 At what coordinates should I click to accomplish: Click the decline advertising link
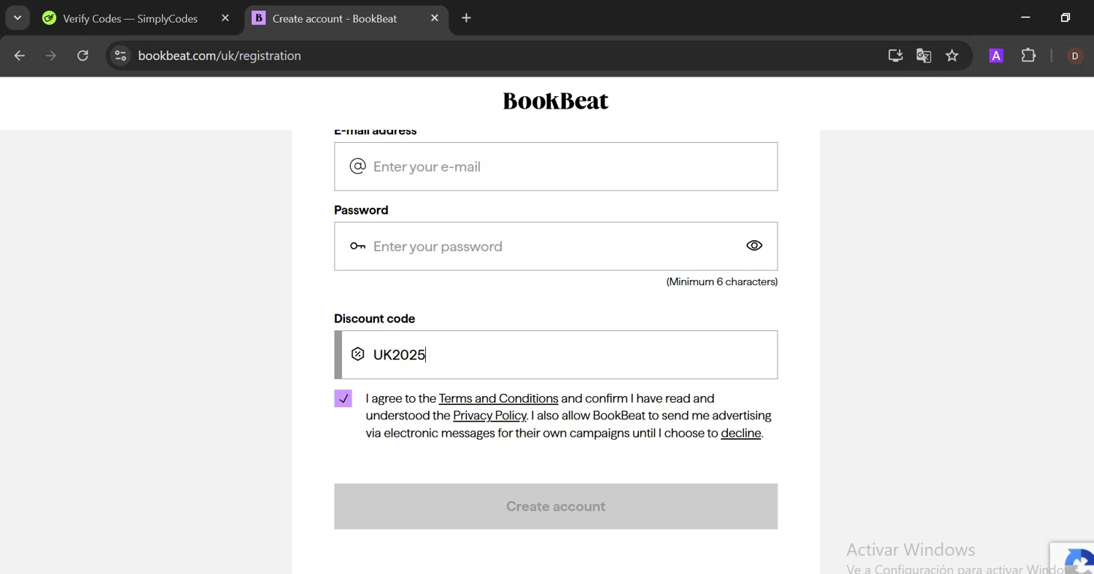(741, 433)
